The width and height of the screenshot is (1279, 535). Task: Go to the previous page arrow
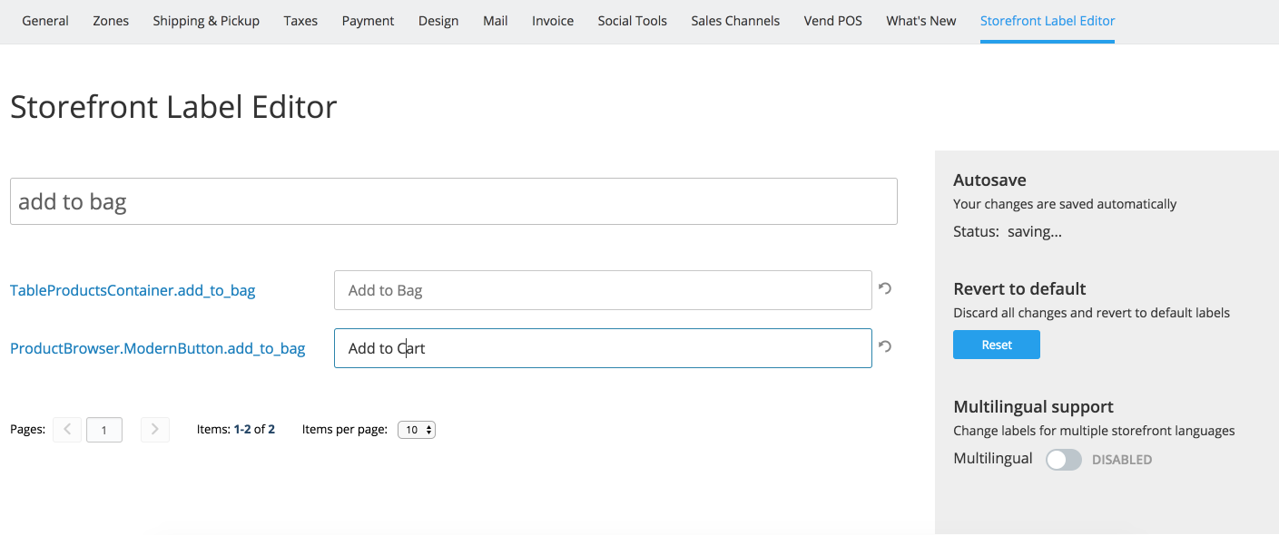(67, 429)
